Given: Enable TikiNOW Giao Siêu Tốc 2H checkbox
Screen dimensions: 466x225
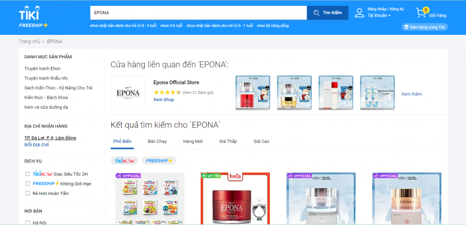Looking at the screenshot, I should click(27, 174).
